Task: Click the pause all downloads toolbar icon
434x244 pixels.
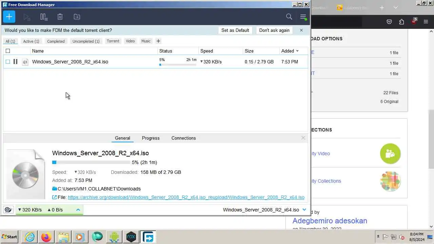Action: (x=44, y=17)
